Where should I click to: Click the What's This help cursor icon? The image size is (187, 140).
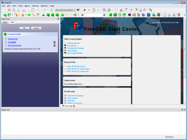tap(78, 10)
